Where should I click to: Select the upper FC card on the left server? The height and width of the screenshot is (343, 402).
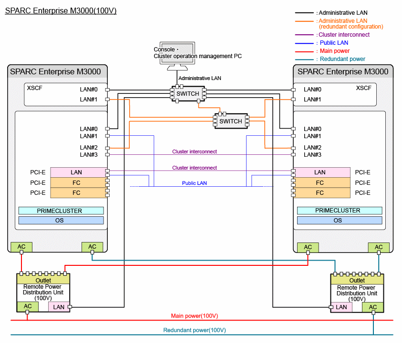(79, 182)
